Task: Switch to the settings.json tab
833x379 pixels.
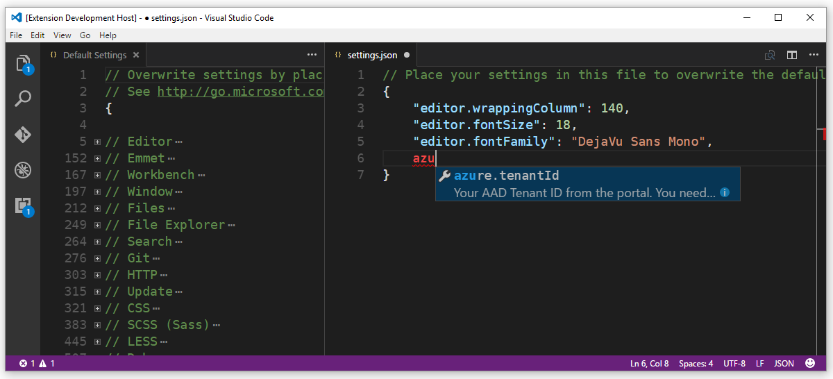Action: click(372, 55)
